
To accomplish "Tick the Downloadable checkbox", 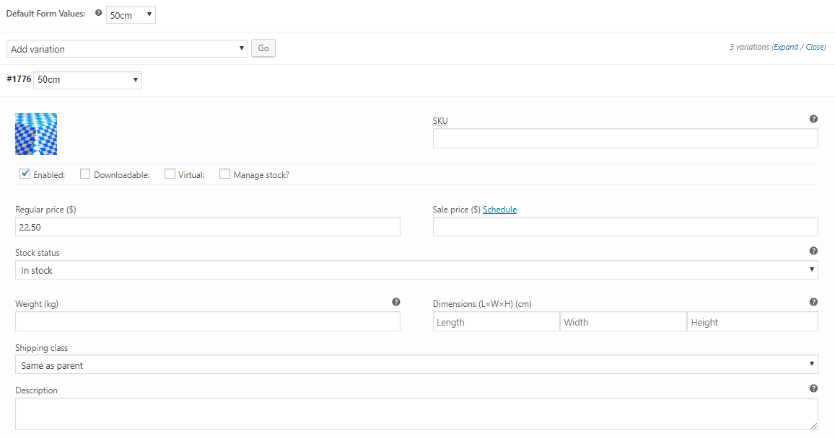I will [85, 174].
